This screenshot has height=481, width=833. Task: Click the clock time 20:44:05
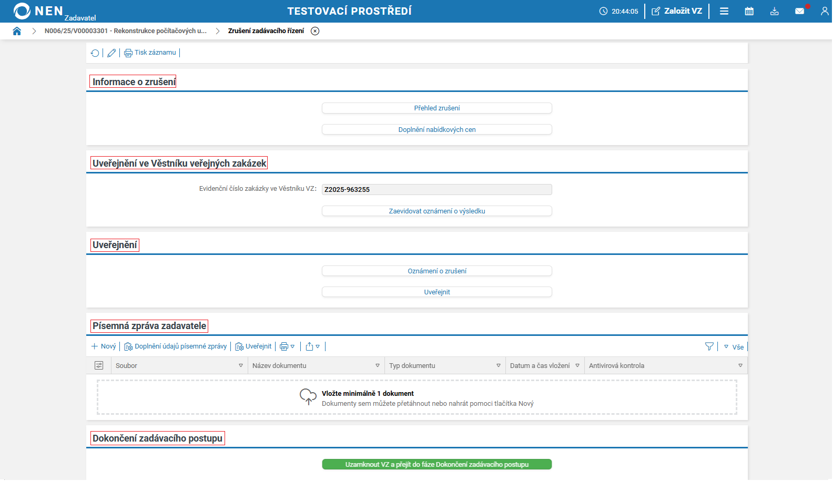tap(619, 11)
